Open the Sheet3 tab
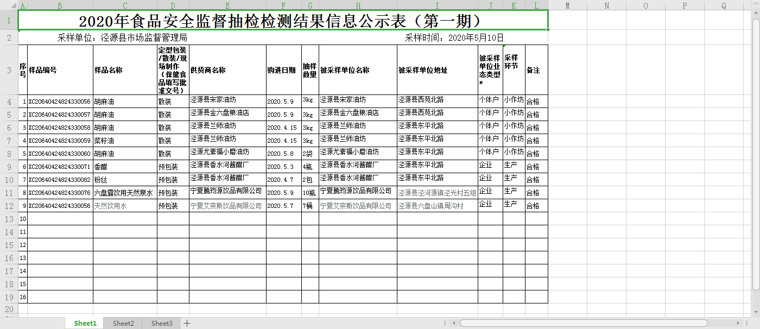 click(162, 324)
